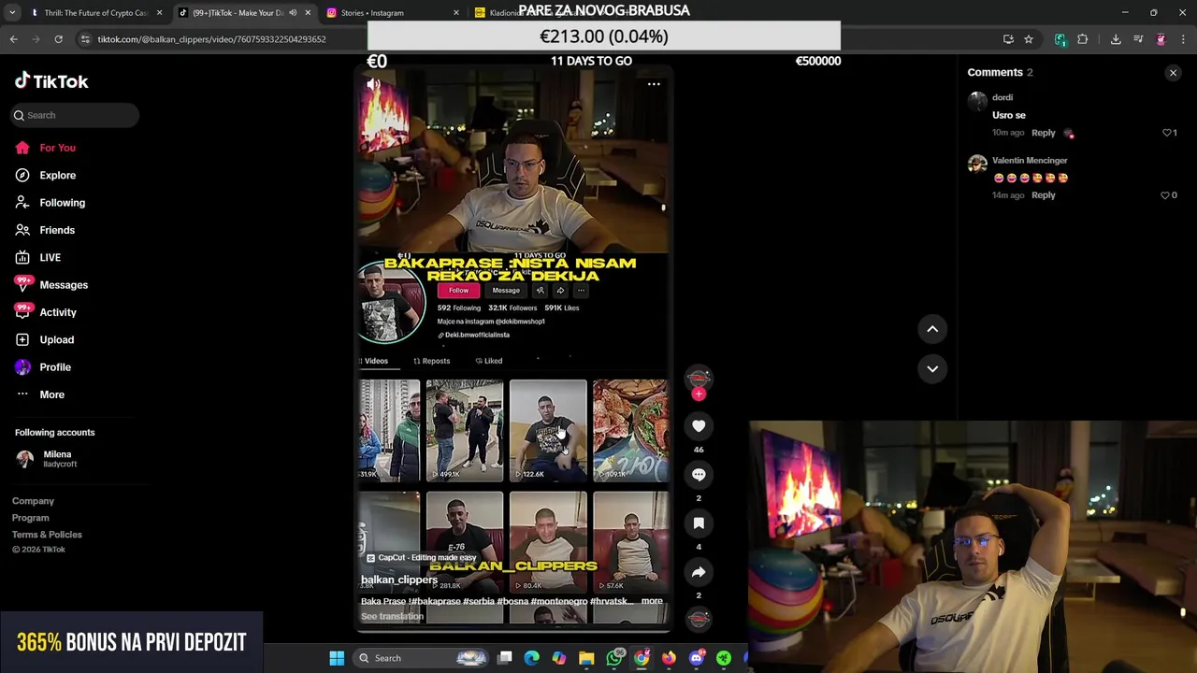The width and height of the screenshot is (1197, 673).
Task: Open media controls icon in toolbar
Action: [x=1138, y=39]
